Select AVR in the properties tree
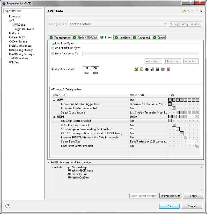The height and width of the screenshot is (214, 207). [x=12, y=21]
